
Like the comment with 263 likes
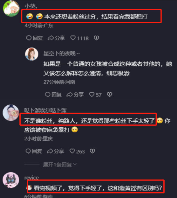tap(77, 151)
